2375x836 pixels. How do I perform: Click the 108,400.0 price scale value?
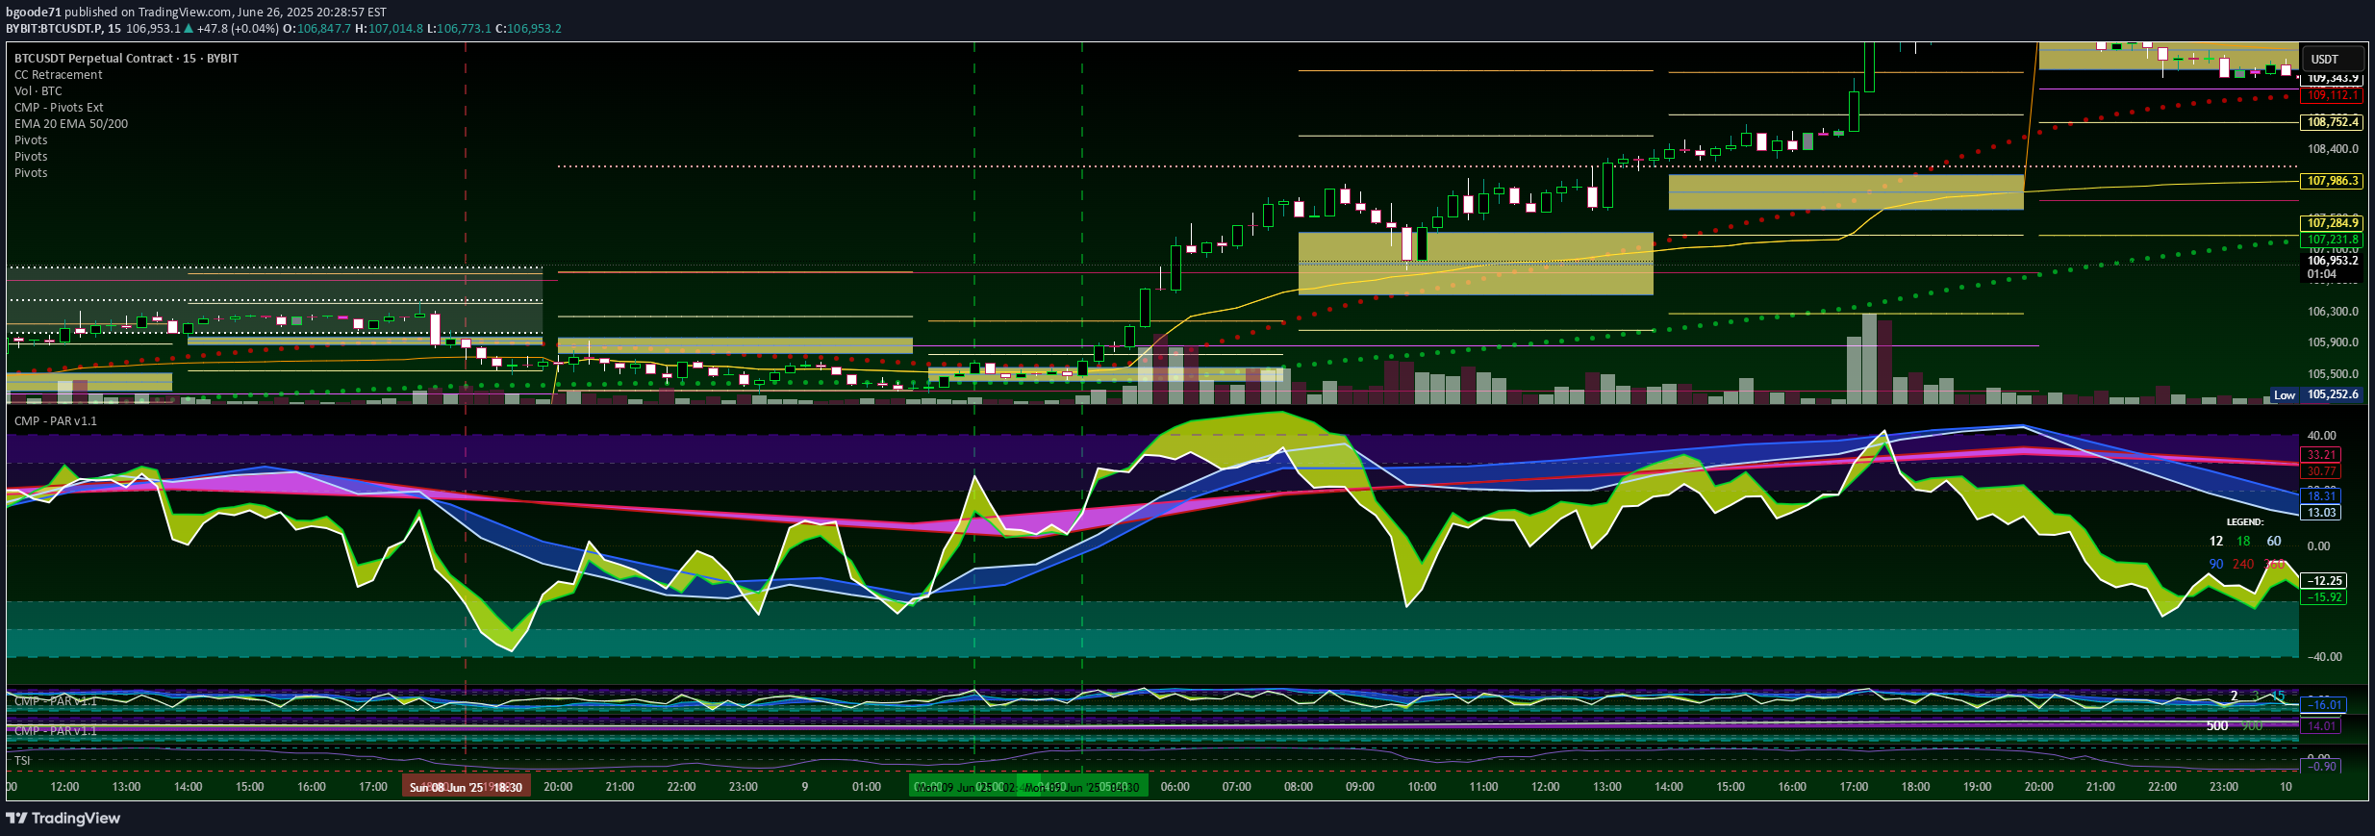click(x=2333, y=149)
